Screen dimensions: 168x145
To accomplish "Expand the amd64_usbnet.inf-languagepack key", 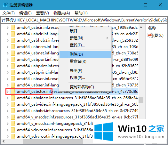I will point(7,53).
